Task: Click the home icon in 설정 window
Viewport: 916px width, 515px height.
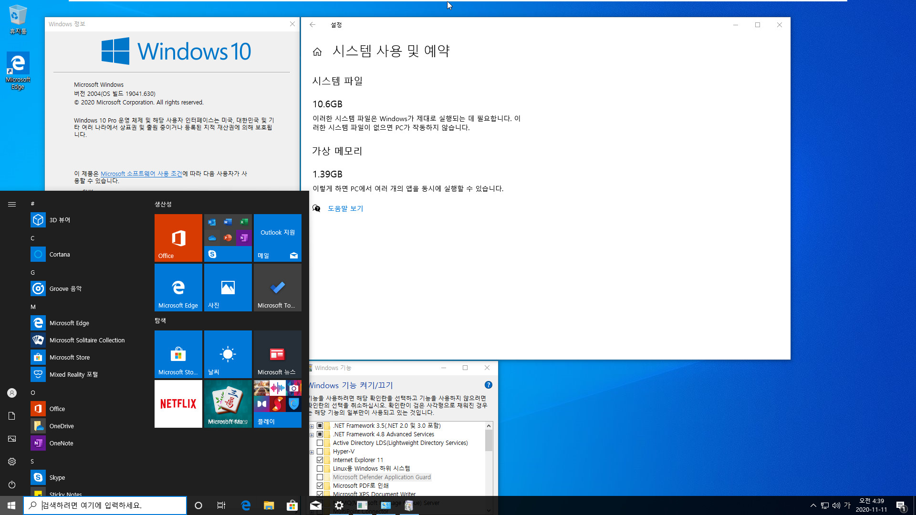Action: pos(317,51)
